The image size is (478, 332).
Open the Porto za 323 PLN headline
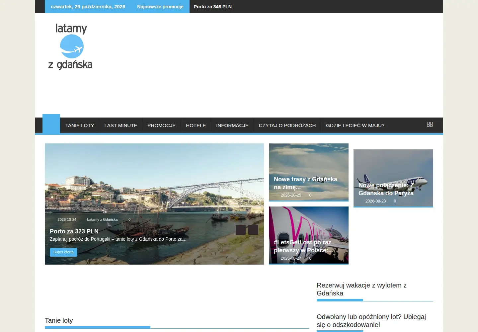74,231
